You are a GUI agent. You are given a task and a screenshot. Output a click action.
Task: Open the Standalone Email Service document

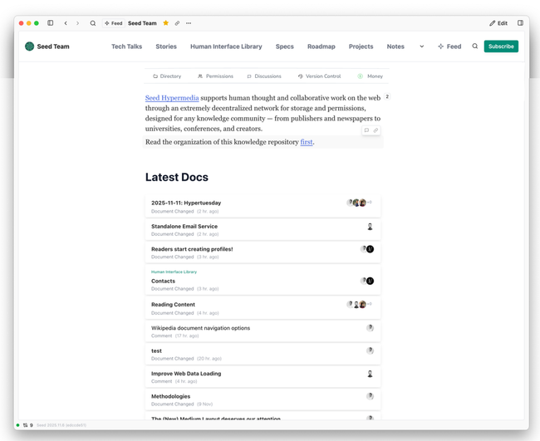184,226
